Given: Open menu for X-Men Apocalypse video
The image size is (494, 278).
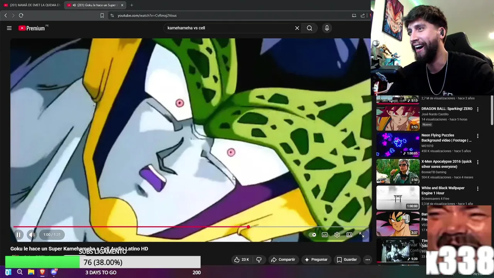Looking at the screenshot, I should (478, 162).
